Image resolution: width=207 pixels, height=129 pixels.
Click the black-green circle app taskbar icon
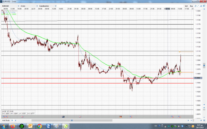click(x=22, y=126)
